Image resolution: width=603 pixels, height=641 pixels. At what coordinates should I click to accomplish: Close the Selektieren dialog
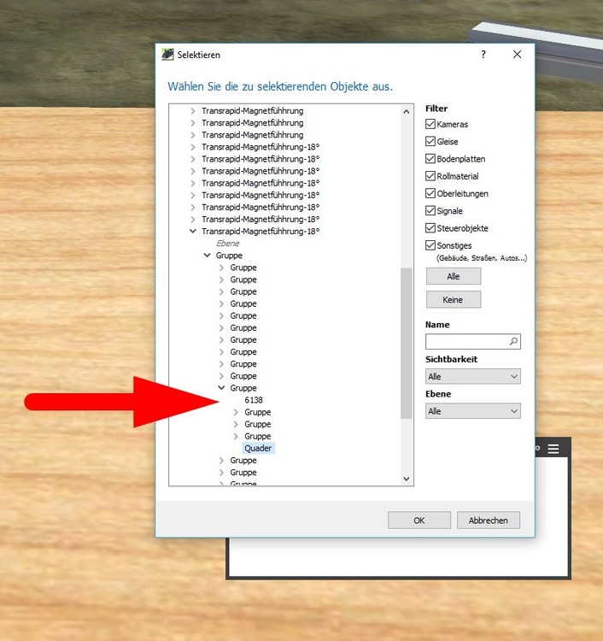pos(518,55)
